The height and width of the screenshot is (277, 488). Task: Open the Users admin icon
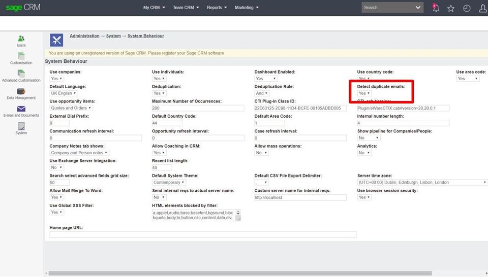point(21,39)
